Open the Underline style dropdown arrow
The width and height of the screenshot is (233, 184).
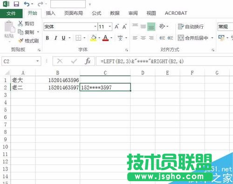[x=69, y=38]
